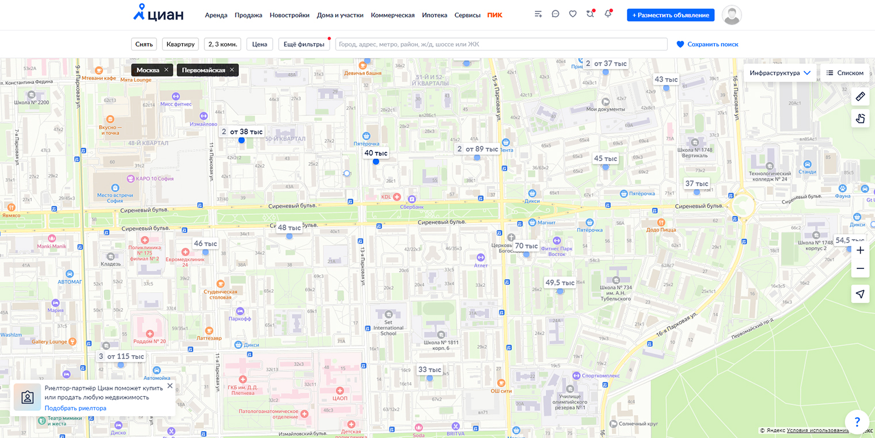Click the 46 тыс price marker
Screen dimensions: 875x438
coord(206,244)
